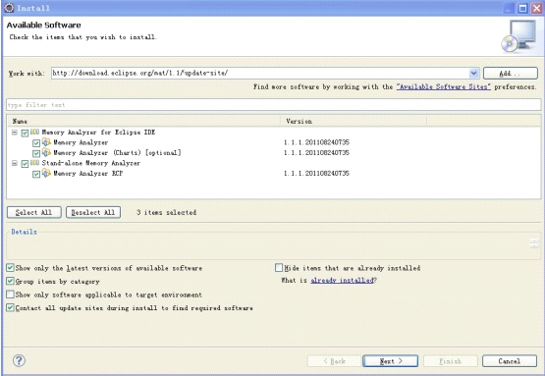Collapse Memory Analyzer for Eclipse IDE tree node
Image resolution: width=545 pixels, height=376 pixels.
click(x=15, y=133)
